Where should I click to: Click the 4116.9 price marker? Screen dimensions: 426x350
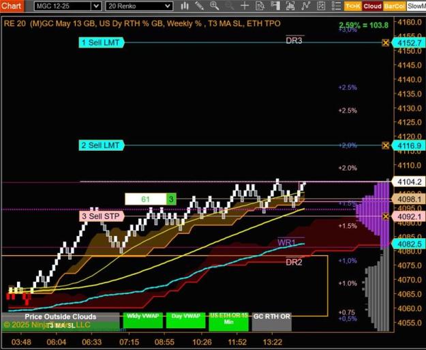[408, 145]
